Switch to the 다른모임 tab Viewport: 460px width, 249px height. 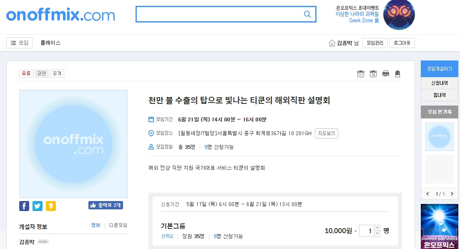click(x=118, y=225)
